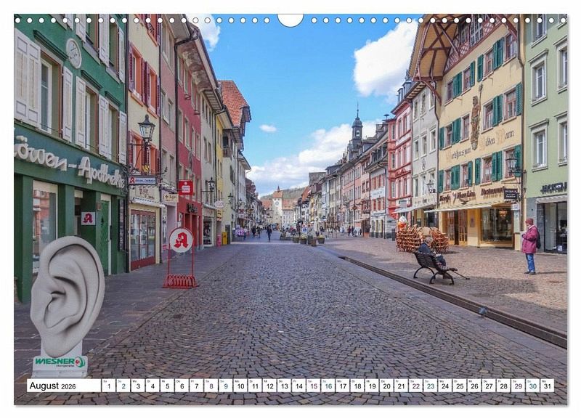Click the small pharmacy A sign on green wall
581x419 pixels.
click(88, 218)
